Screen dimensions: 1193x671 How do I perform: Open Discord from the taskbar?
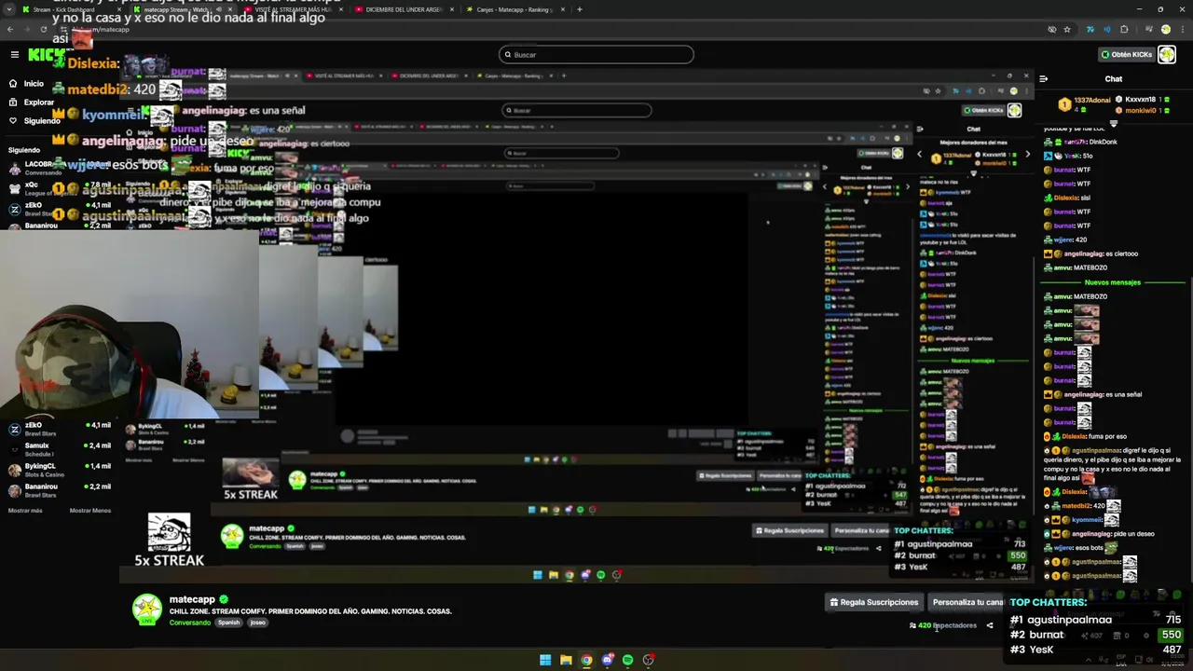click(x=607, y=660)
